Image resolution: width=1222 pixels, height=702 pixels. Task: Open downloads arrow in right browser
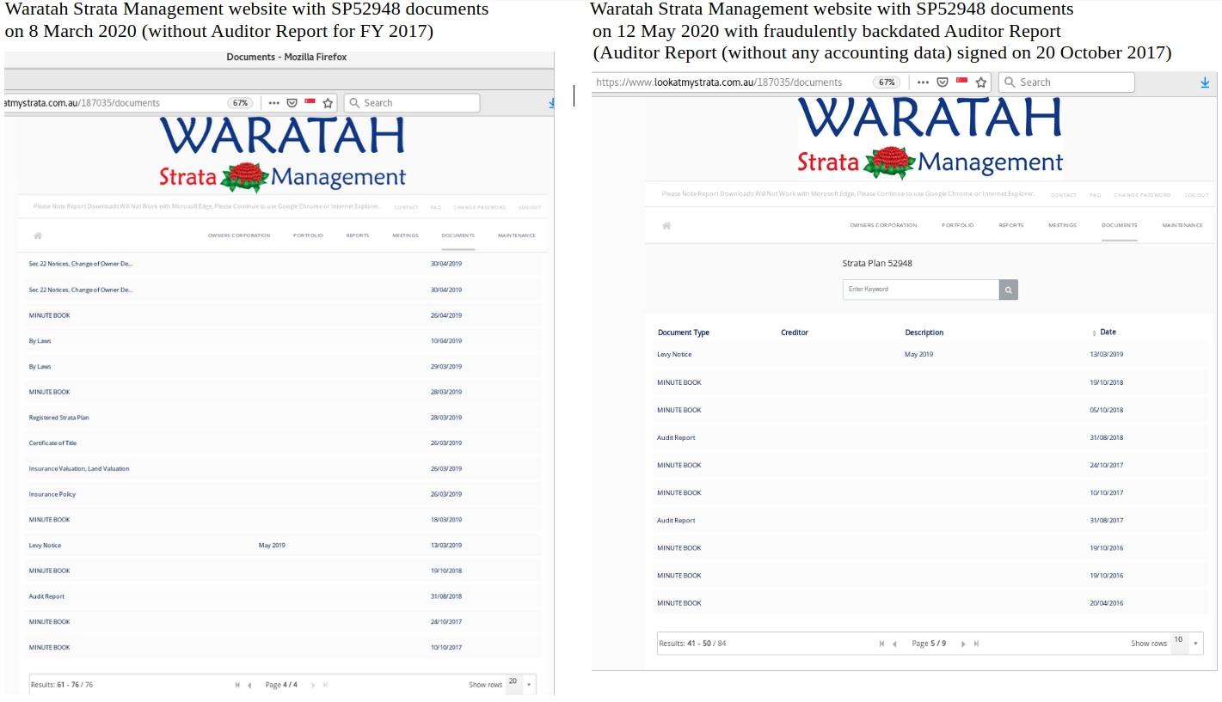click(x=1205, y=82)
